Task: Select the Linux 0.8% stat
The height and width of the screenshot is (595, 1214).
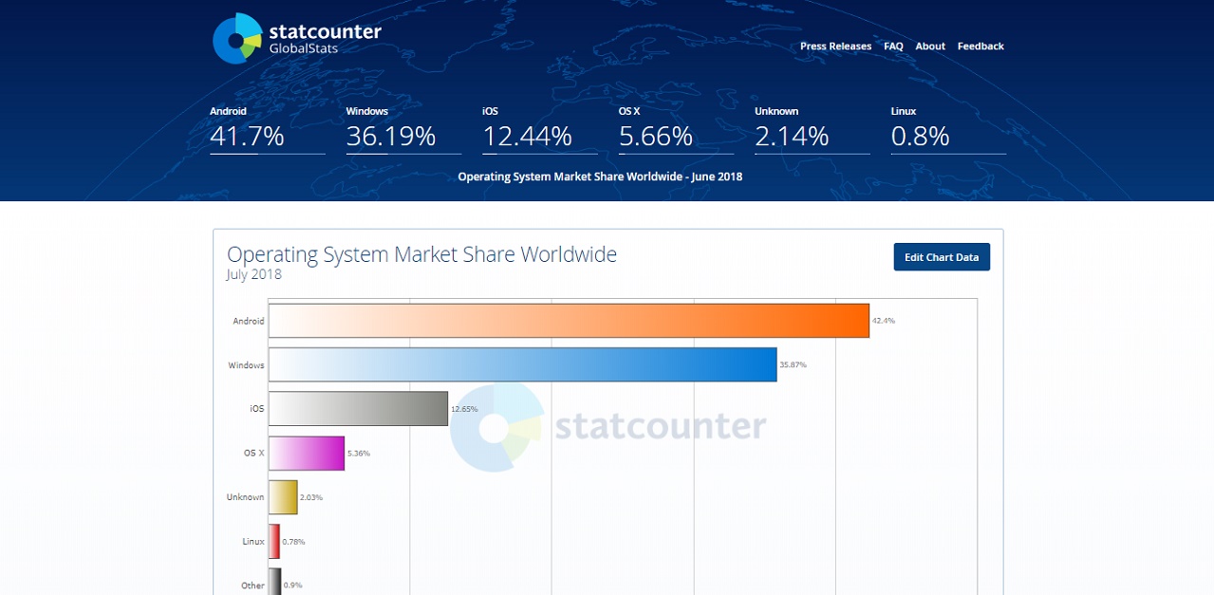Action: pyautogui.click(x=948, y=129)
